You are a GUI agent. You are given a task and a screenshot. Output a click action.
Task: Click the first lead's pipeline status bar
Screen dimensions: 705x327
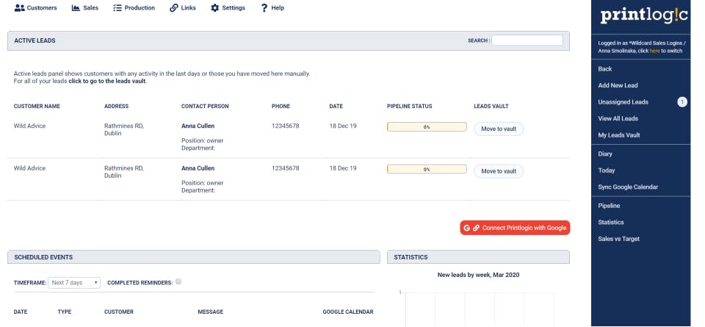point(427,127)
